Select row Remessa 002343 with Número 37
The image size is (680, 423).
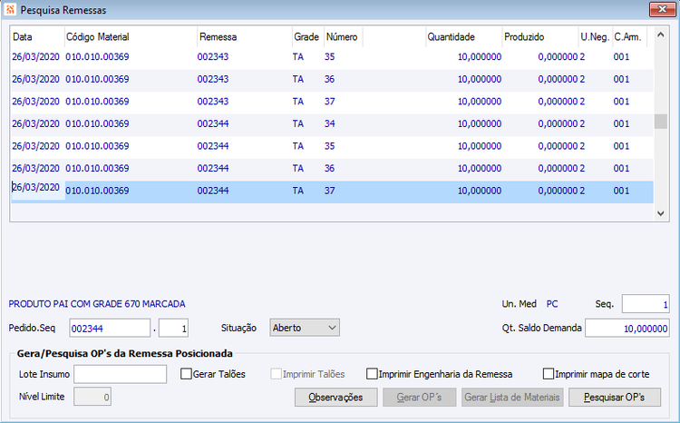(x=332, y=102)
